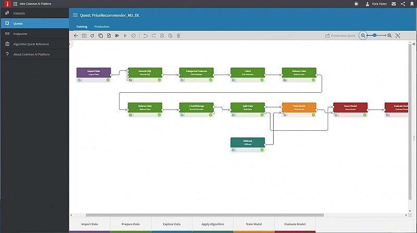
Task: Run the quest with the single play icon
Action: [125, 35]
